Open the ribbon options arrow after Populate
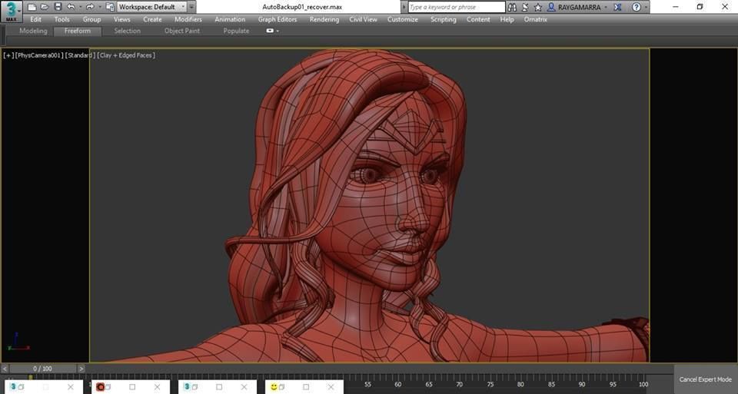 click(278, 31)
